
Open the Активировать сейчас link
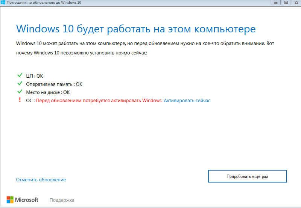[x=187, y=101]
